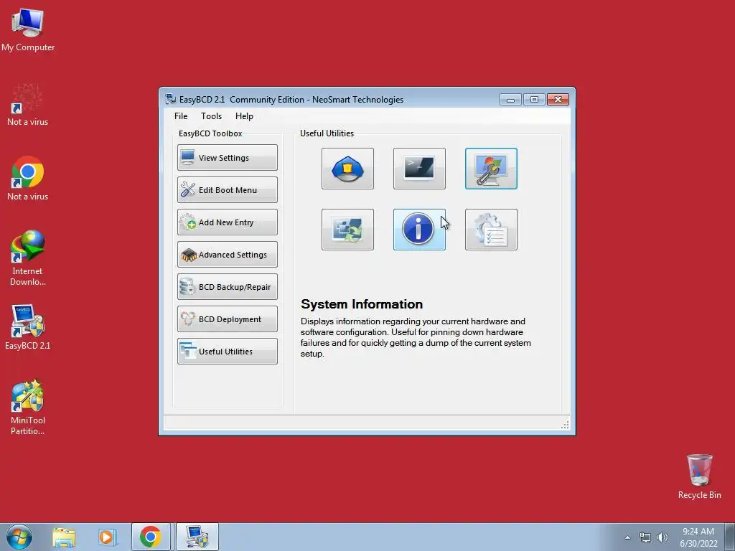Click the Useful Utilities toolbox button
735x551 pixels.
(228, 352)
